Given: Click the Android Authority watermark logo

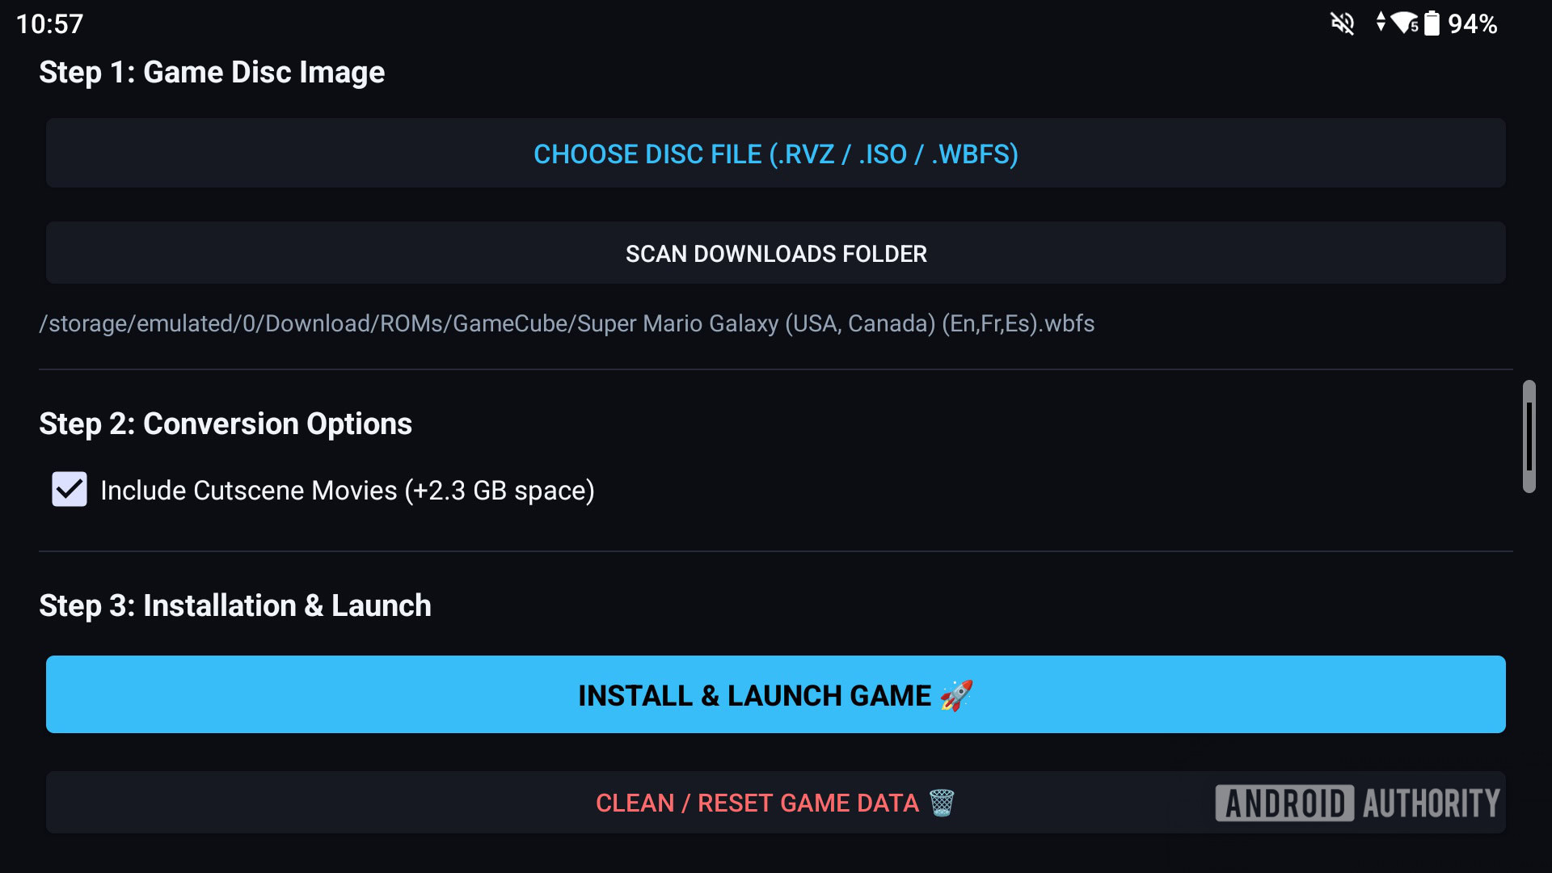Looking at the screenshot, I should 1358,803.
